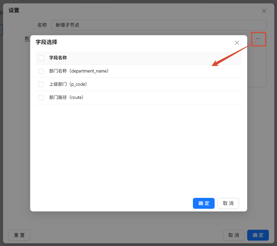Viewport: 277px width, 246px height.
Task: Confirm field selection with 确定 in 字段选择
Action: 203,203
